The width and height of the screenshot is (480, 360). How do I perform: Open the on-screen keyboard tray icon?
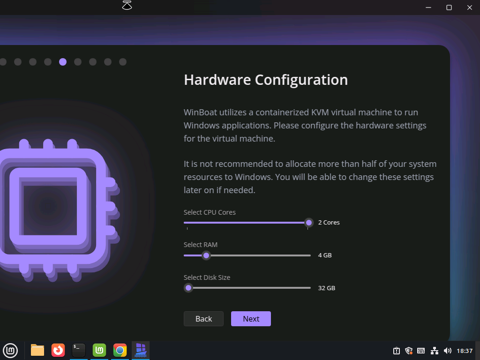click(421, 351)
